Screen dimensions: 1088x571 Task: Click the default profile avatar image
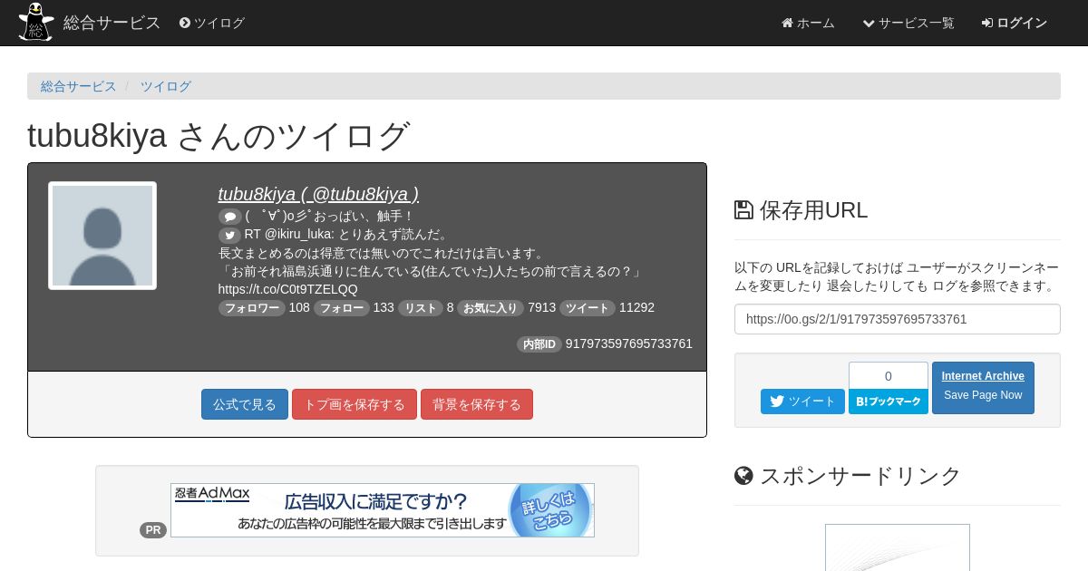click(102, 236)
